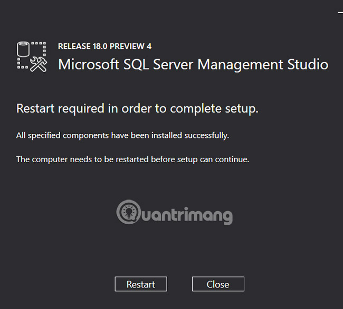The width and height of the screenshot is (343, 309).
Task: Click 'All specified components have been installed successfully.'
Action: pyautogui.click(x=122, y=135)
